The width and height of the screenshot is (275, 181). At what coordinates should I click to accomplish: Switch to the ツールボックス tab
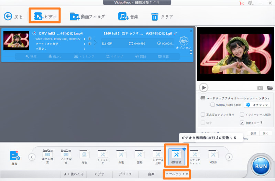[x=177, y=174]
